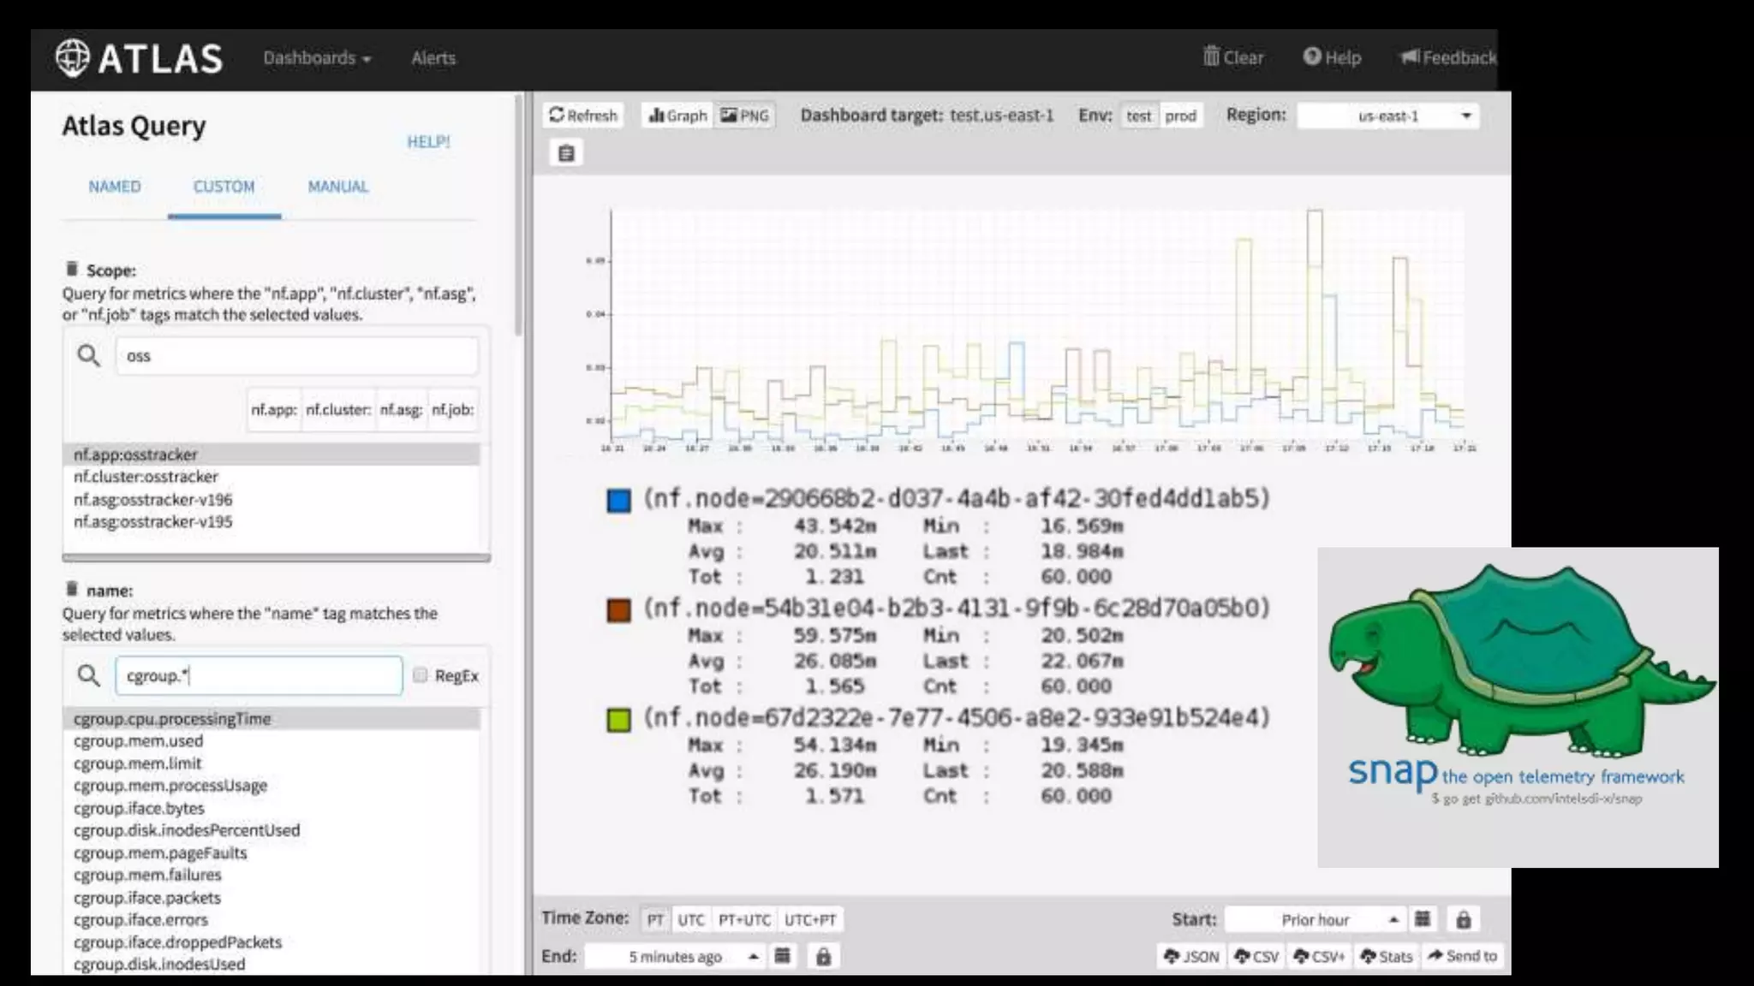The width and height of the screenshot is (1754, 986).
Task: Enable the RegEx checkbox
Action: [x=420, y=675]
